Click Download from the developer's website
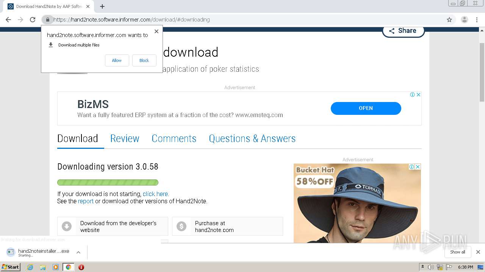 113,226
